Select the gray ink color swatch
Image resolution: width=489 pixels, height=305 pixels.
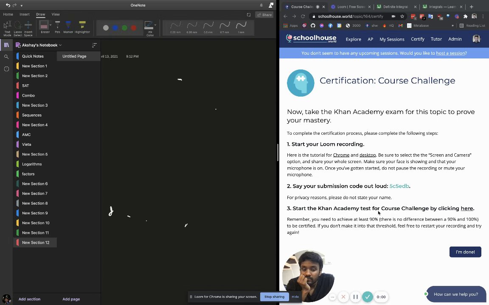click(x=106, y=28)
